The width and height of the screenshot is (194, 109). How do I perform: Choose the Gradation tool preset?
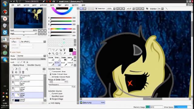[x=64, y=59]
